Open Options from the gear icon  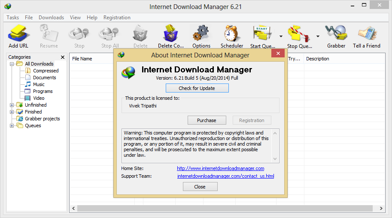pos(201,33)
